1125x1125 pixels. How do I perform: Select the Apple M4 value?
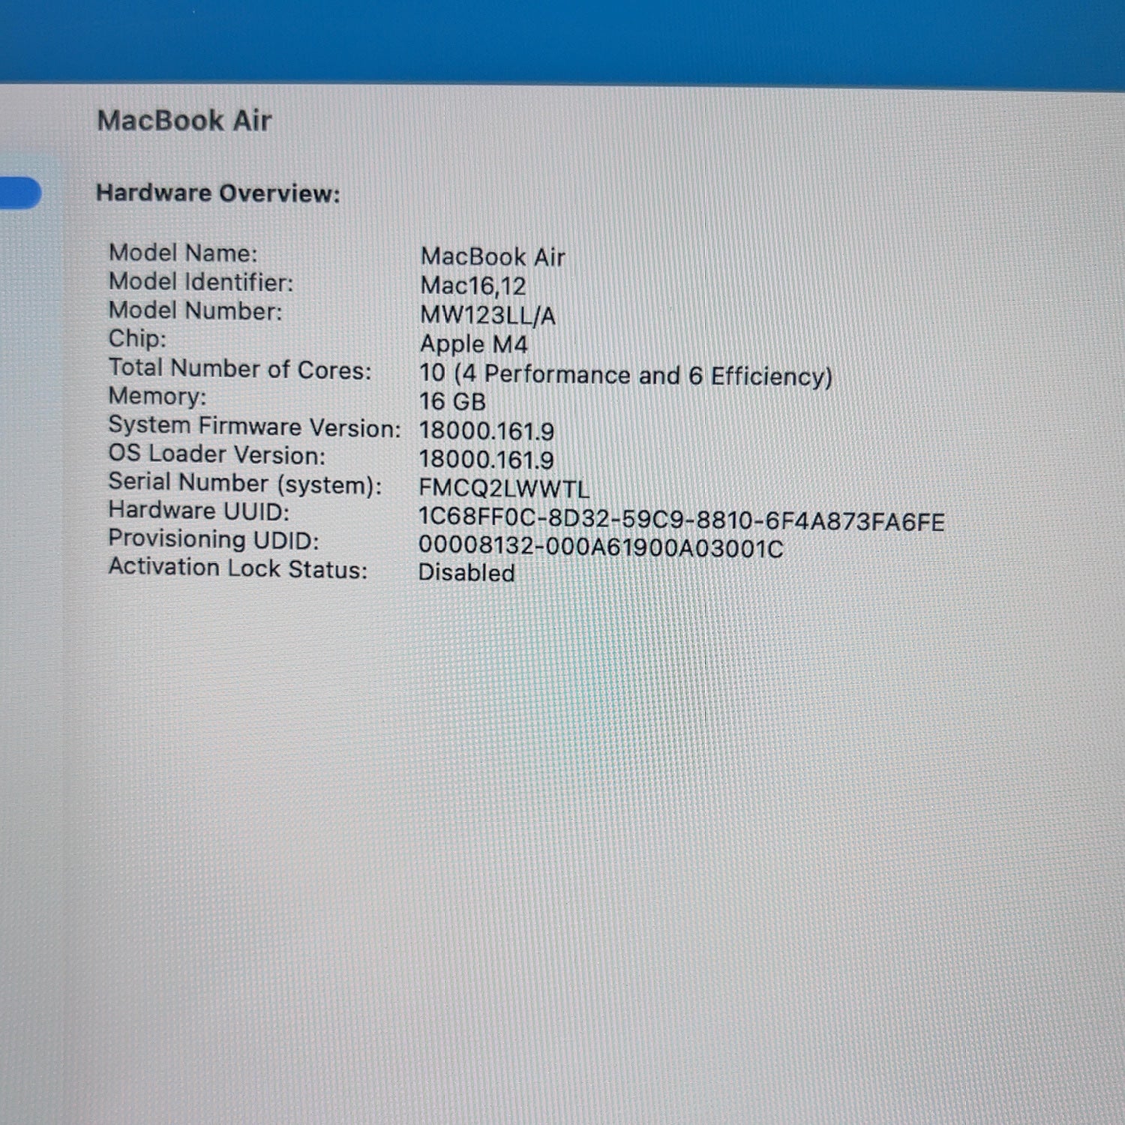[473, 344]
